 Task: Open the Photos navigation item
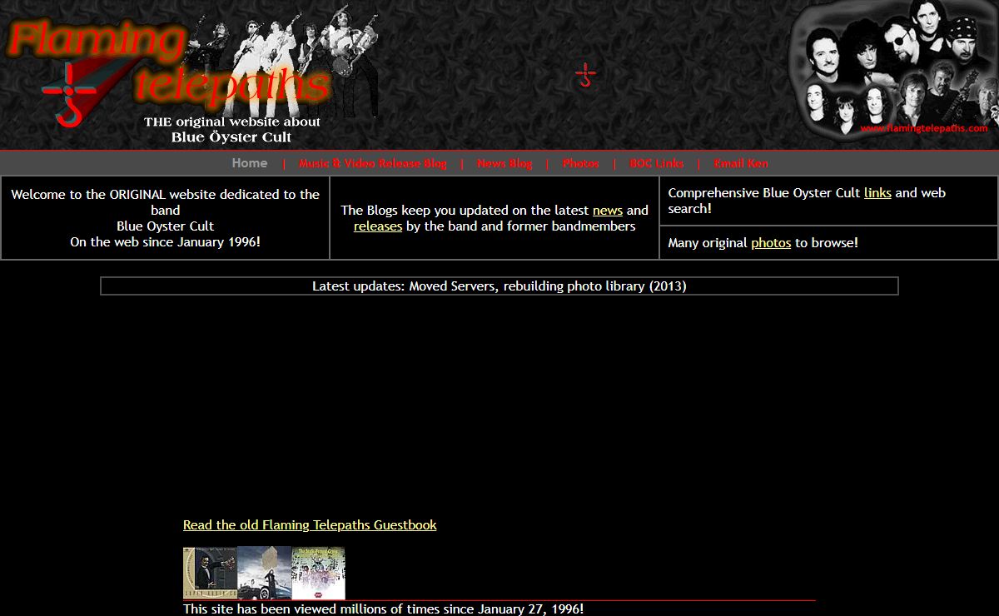[581, 163]
